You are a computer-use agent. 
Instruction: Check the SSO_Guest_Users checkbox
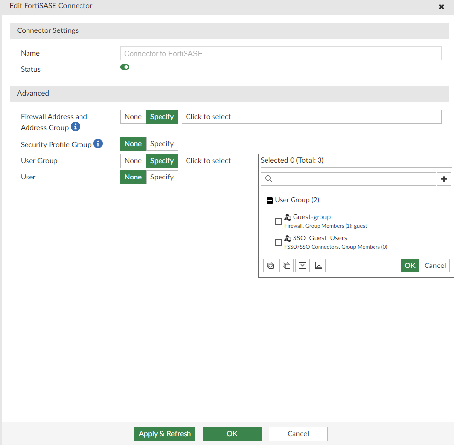(x=279, y=242)
